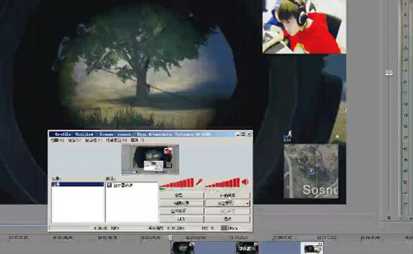Mute the microphone icon in OBS
Image resolution: width=413 pixels, height=254 pixels.
200,182
